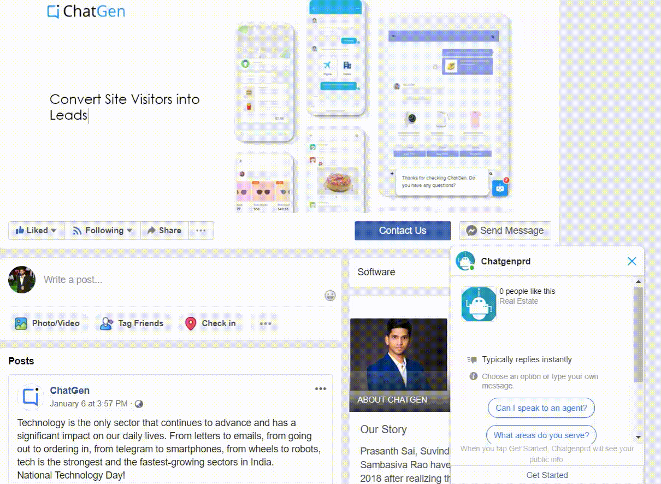The width and height of the screenshot is (661, 484).
Task: Close the Chatgenprd chat widget
Action: pos(632,261)
